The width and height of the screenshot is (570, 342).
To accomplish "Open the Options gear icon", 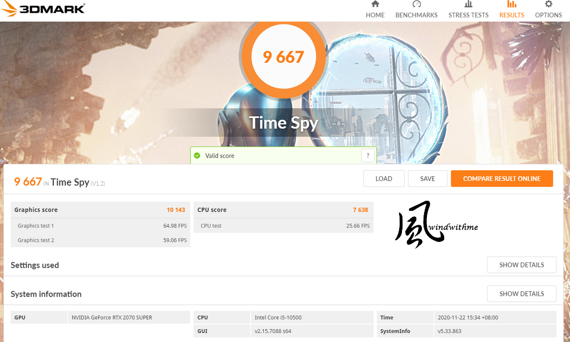I will pos(548,4).
